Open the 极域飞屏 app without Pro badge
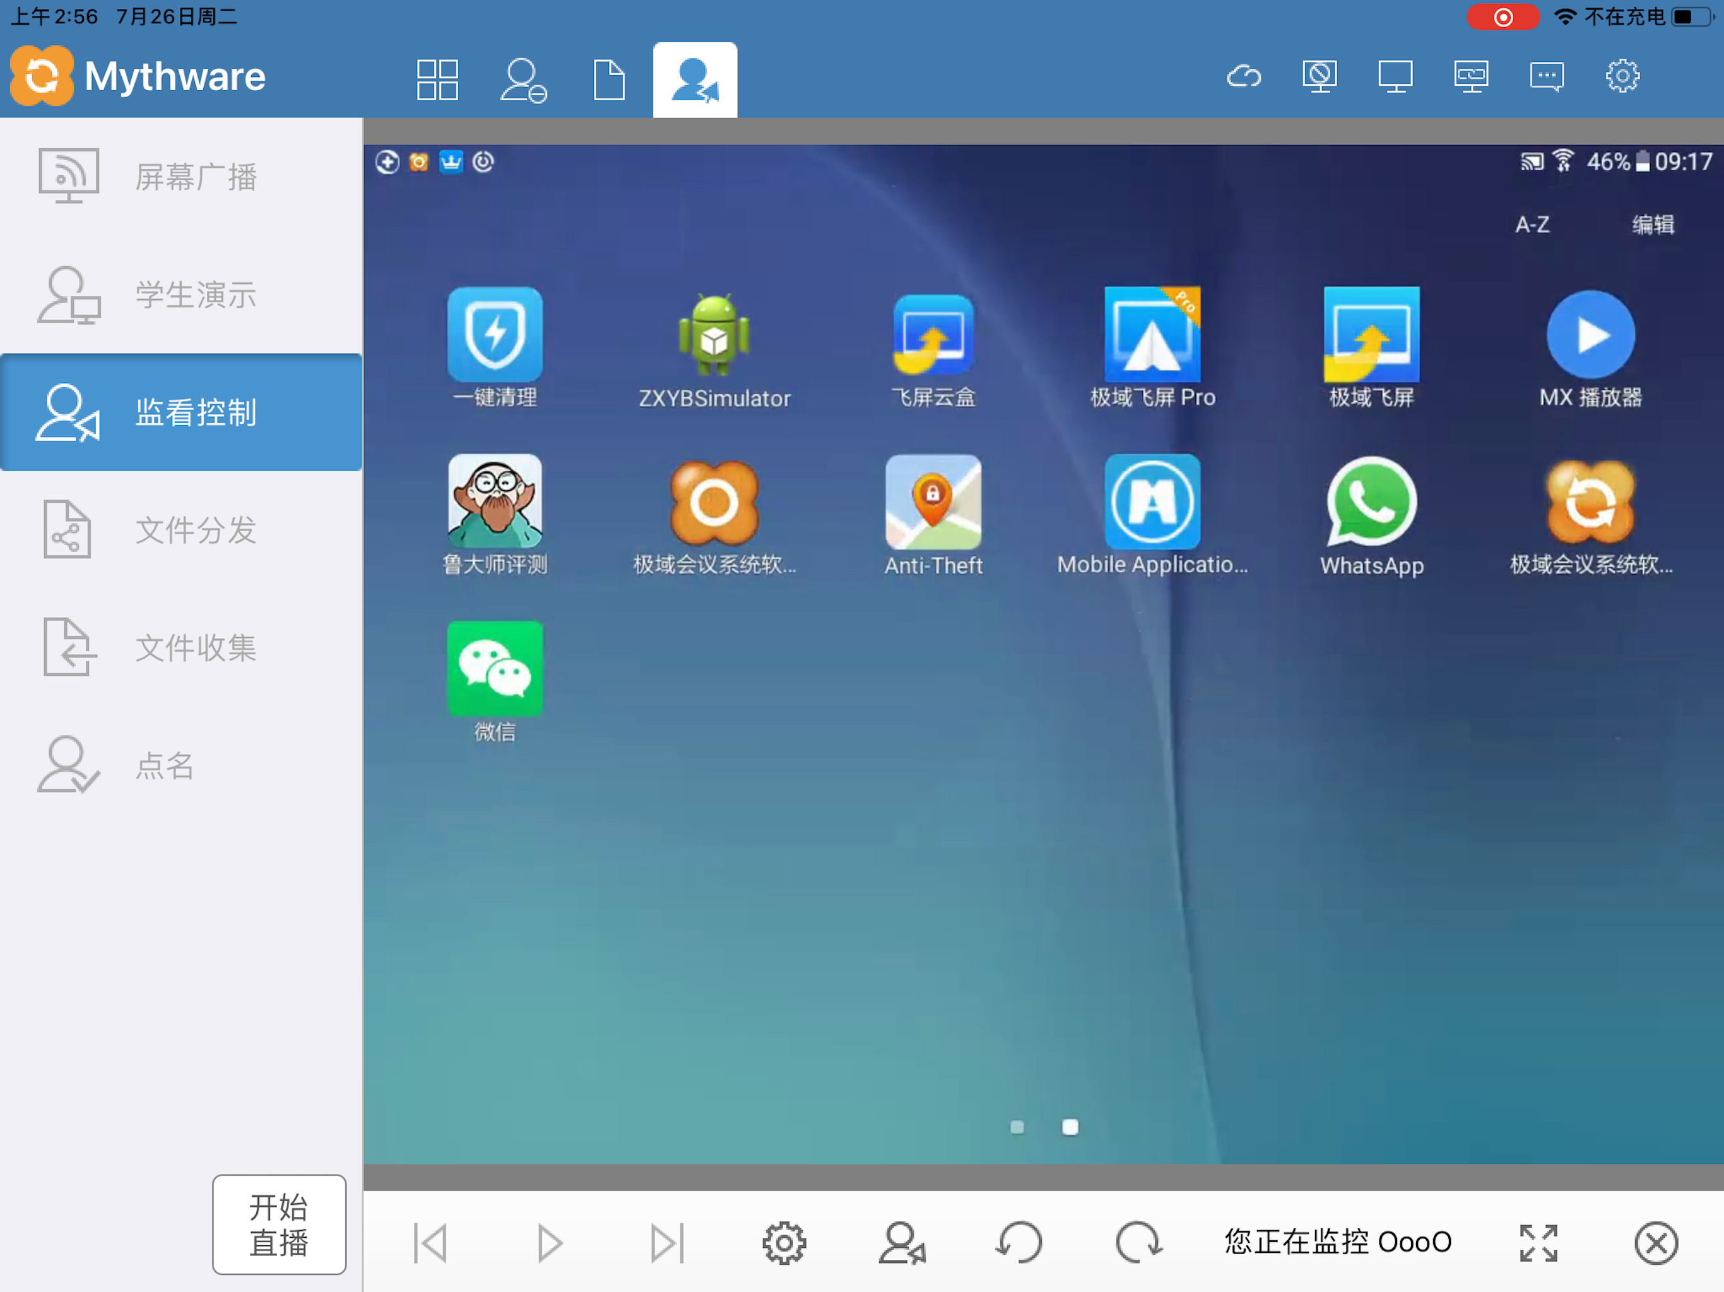Image resolution: width=1724 pixels, height=1292 pixels. (1372, 348)
